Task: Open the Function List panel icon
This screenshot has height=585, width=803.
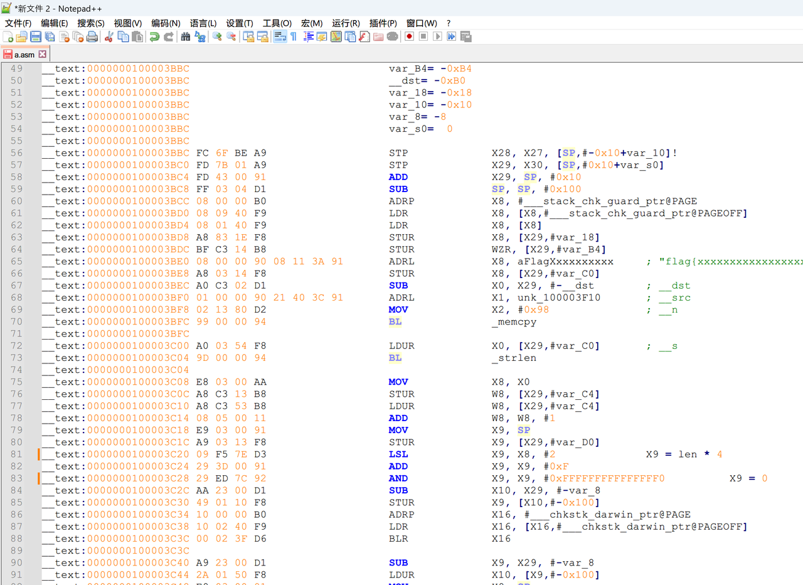Action: pos(364,37)
